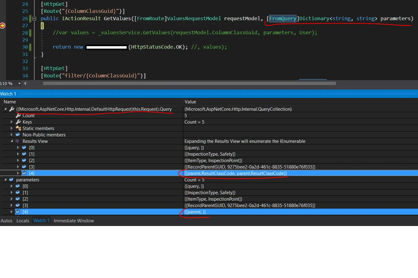The image size is (418, 278).
Task: Click the cube icon of Results View item [4]
Action: (x=24, y=173)
